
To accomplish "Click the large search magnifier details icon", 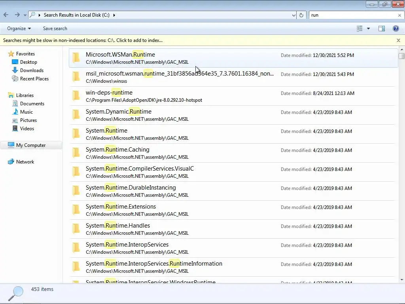I will pyautogui.click(x=16, y=293).
